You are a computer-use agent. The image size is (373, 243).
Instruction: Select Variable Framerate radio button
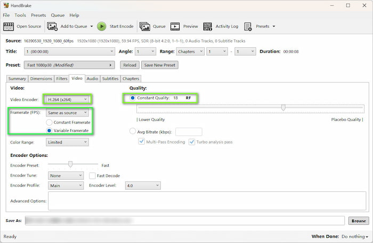49,130
